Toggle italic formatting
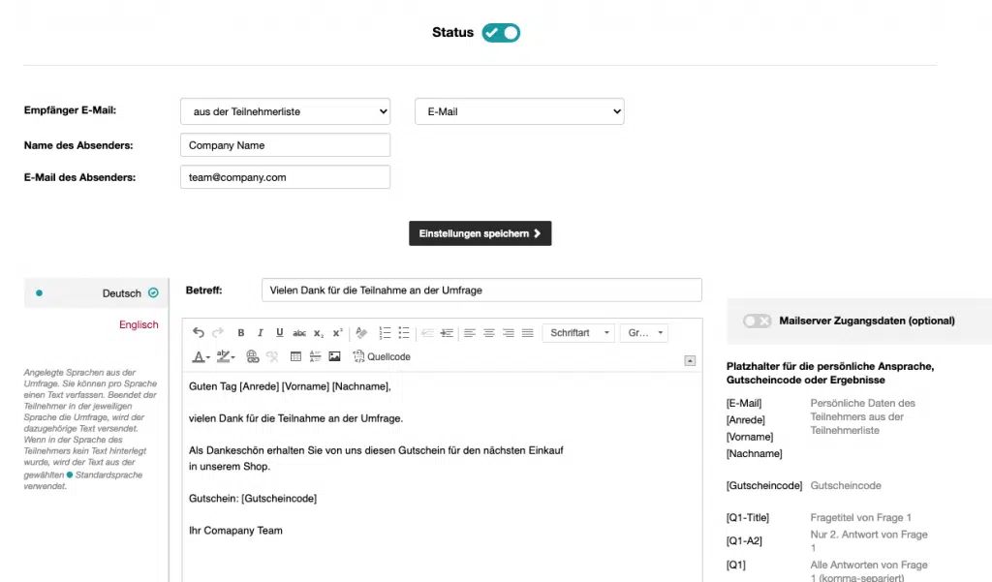 click(260, 333)
